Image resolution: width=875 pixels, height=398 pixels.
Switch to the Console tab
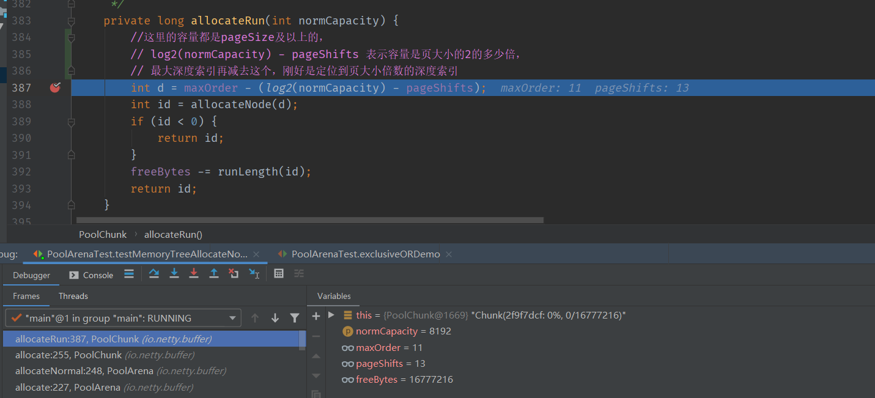pos(91,275)
